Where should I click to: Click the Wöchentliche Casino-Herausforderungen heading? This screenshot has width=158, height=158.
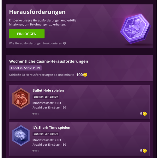49,61
